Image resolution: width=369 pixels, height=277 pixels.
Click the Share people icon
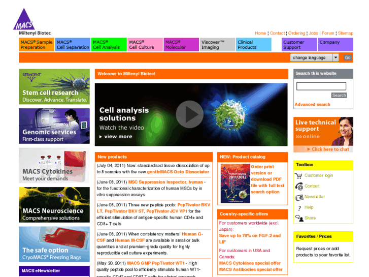click(299, 218)
